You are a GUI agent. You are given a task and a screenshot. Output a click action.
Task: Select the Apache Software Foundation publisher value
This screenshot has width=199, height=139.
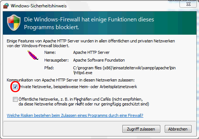(x=99, y=60)
